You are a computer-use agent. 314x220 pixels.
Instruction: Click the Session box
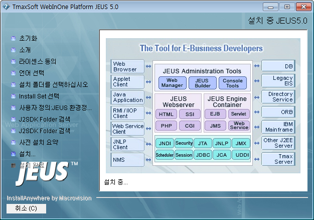tap(184, 155)
